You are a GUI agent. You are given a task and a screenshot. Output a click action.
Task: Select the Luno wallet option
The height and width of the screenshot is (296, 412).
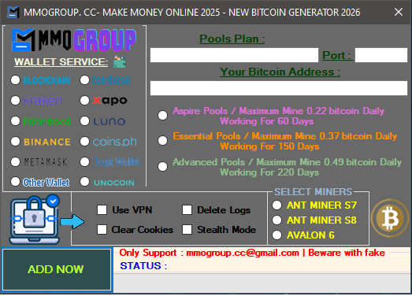84,121
